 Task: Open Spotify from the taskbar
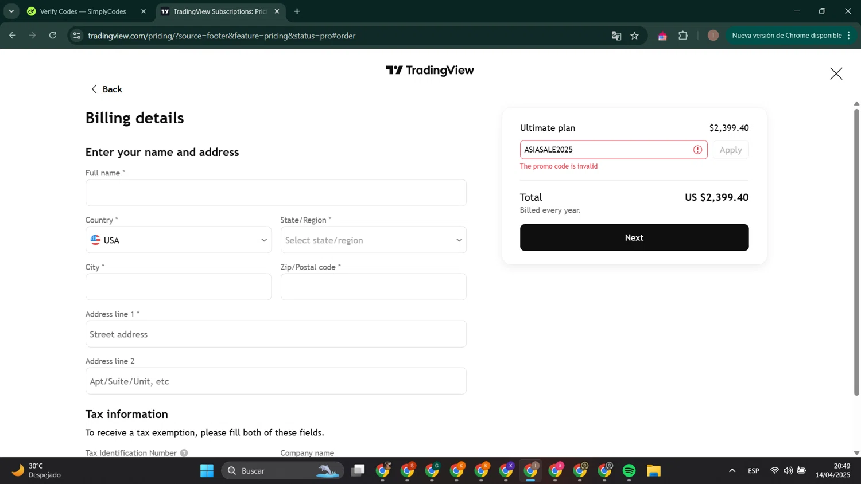pos(629,471)
